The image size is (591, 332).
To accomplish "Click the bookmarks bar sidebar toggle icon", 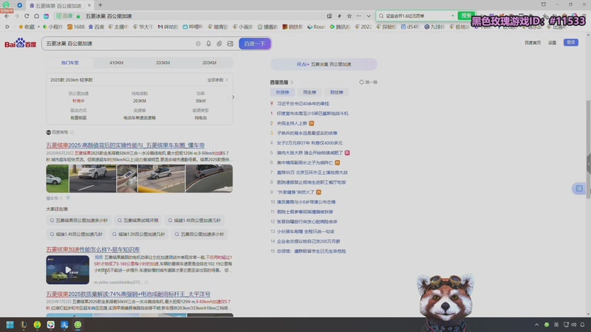I will click(7, 27).
